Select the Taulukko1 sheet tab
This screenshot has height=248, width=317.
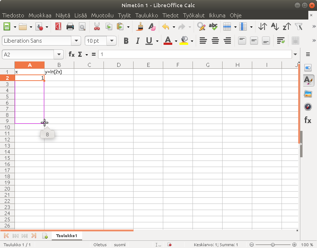coord(67,236)
